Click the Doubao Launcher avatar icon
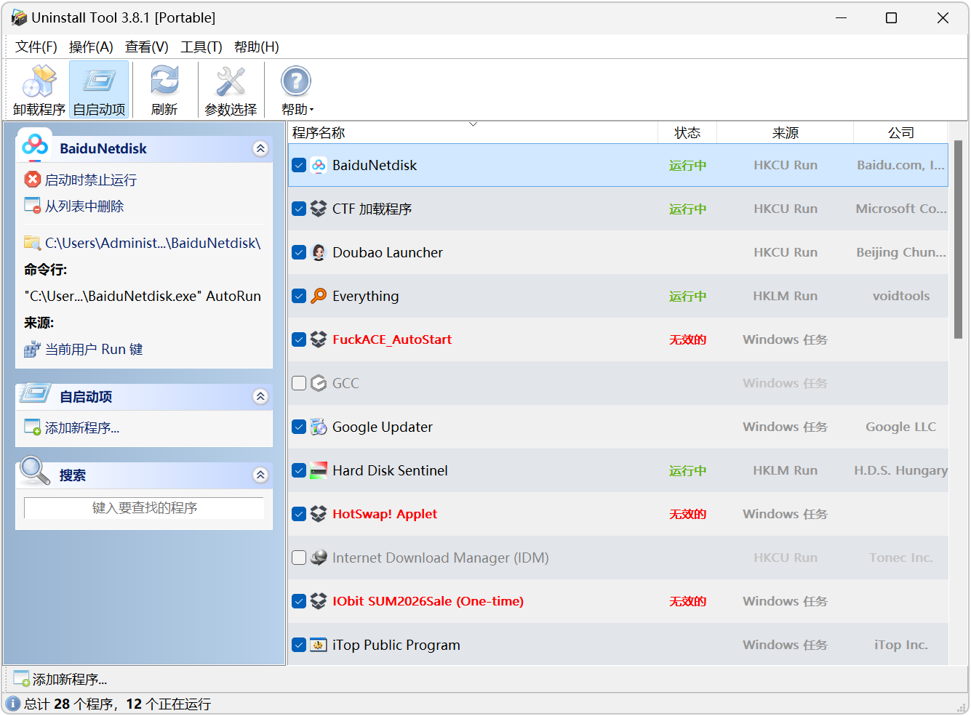971x716 pixels. [x=319, y=252]
